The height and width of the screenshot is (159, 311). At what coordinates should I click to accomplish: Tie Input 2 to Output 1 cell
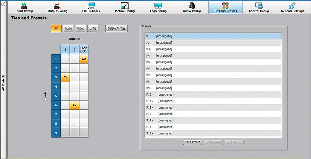click(x=65, y=68)
